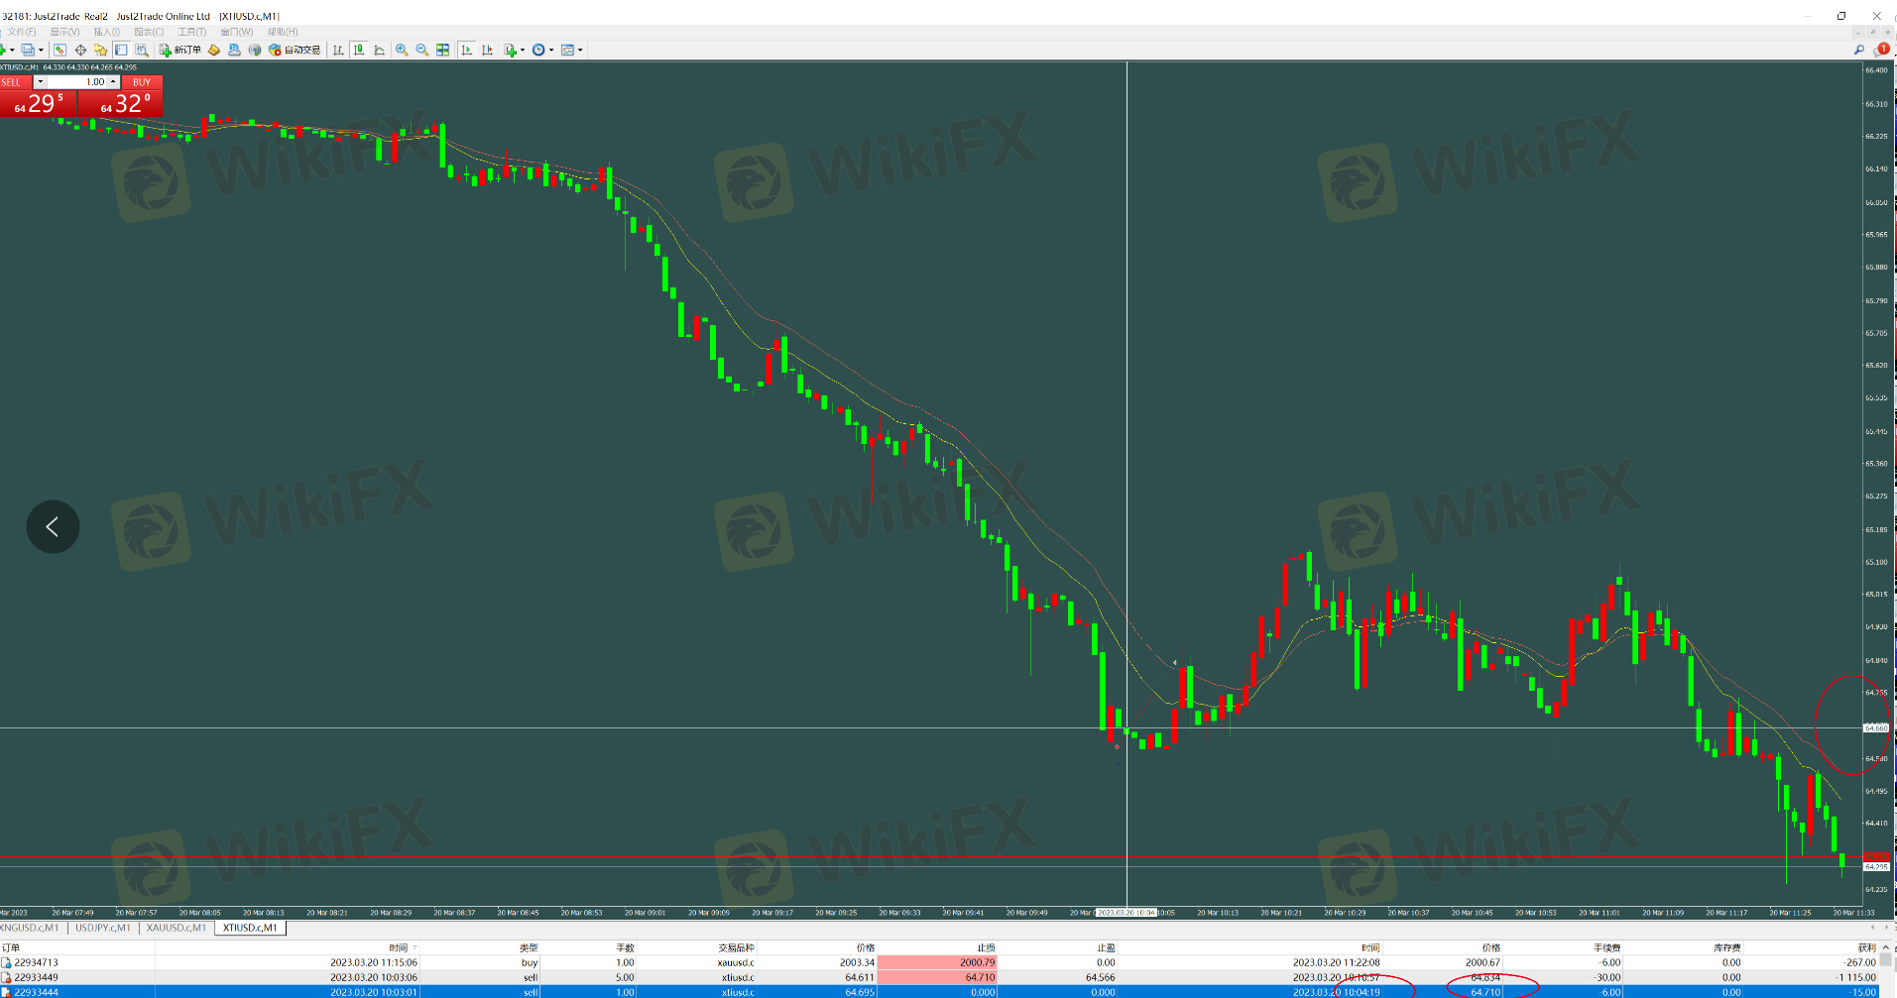
Task: Toggle chart shift icon
Action: coord(487,50)
